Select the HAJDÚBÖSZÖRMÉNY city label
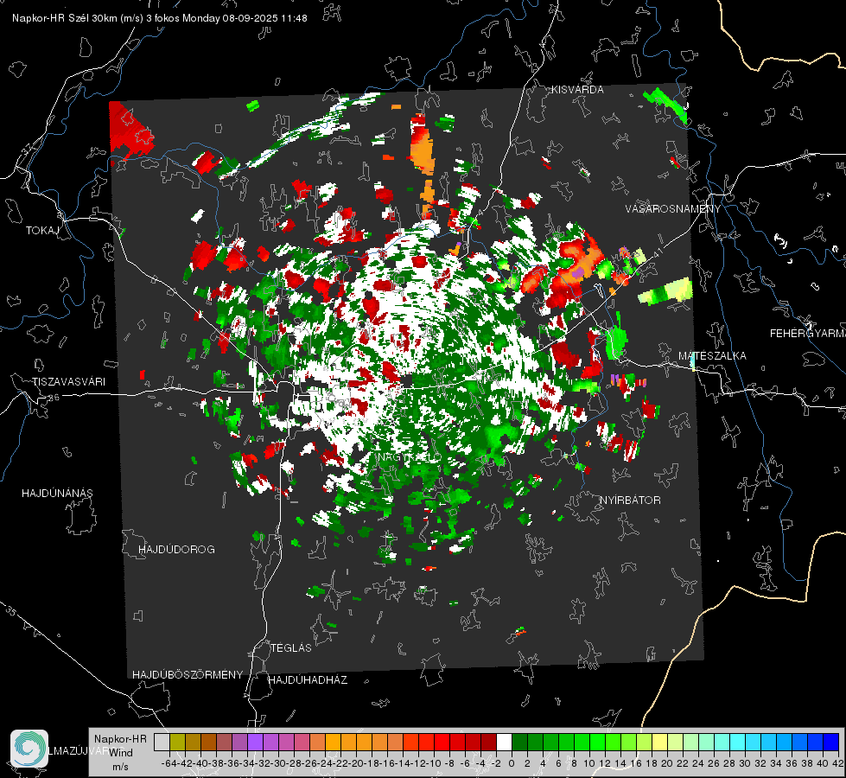Screen dimensions: 846x778 tap(188, 675)
